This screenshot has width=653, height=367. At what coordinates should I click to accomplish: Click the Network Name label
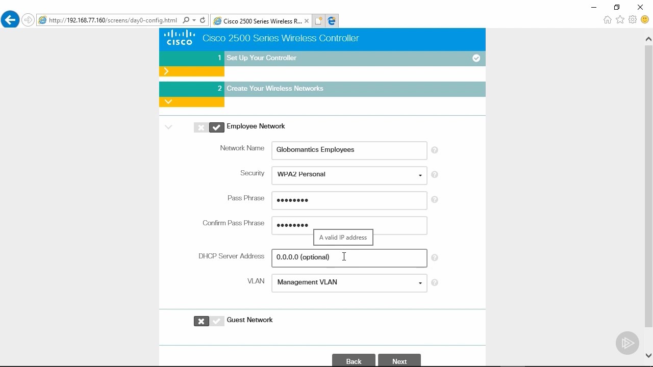pyautogui.click(x=242, y=148)
